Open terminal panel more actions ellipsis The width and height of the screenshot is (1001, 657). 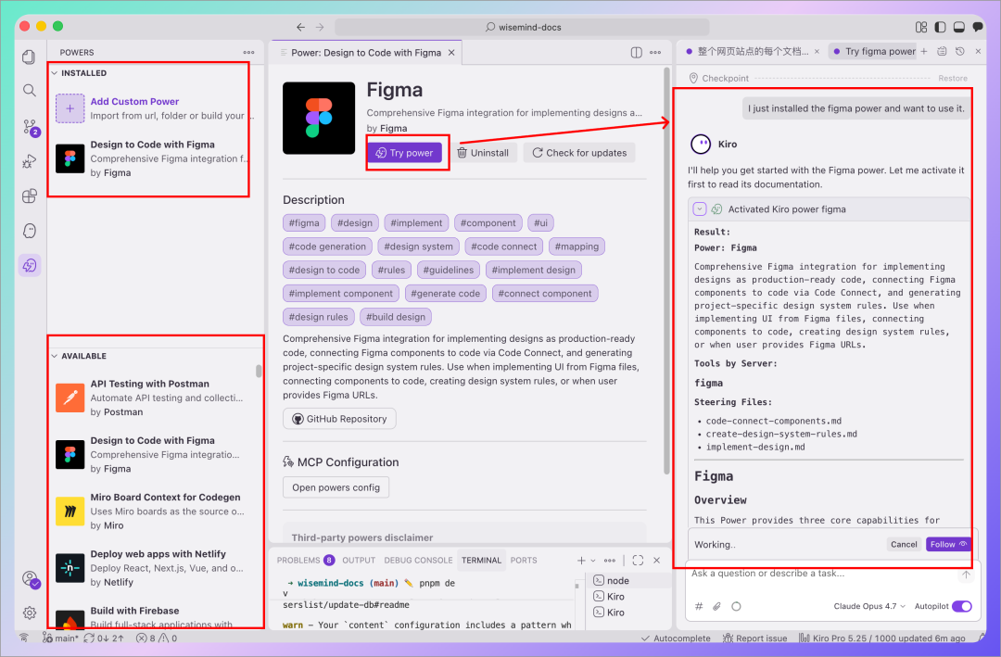coord(610,560)
